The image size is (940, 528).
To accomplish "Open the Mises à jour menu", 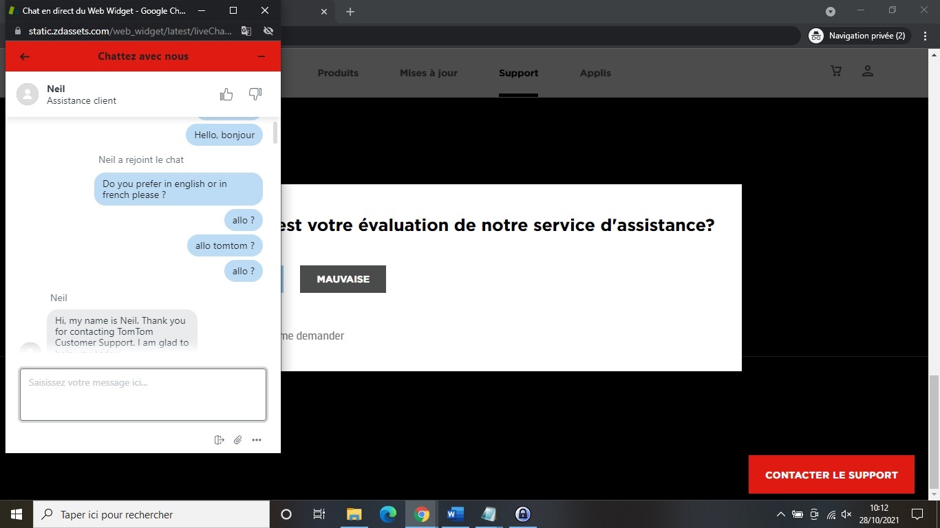I will tap(429, 73).
